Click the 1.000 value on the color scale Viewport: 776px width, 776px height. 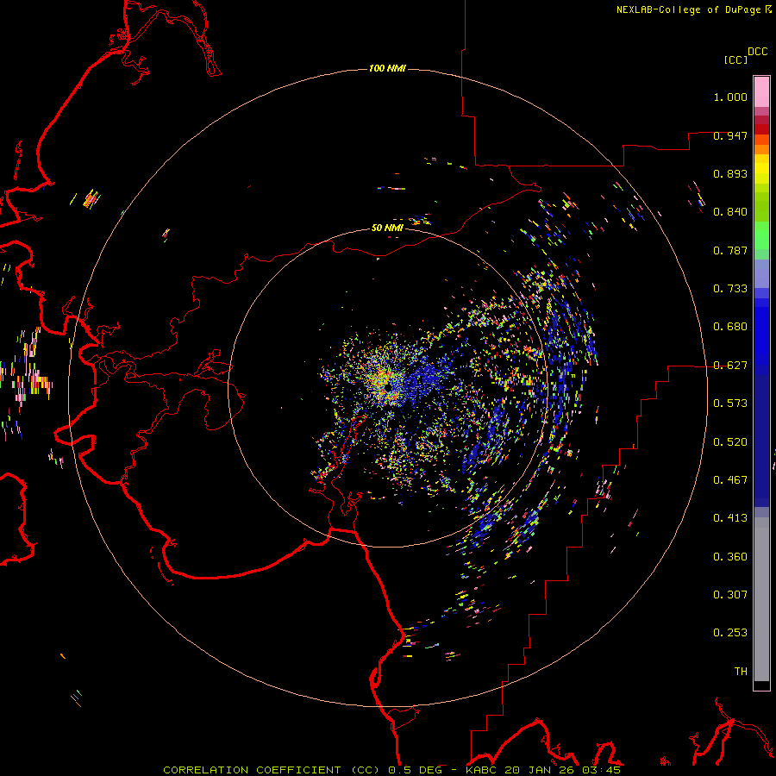click(x=730, y=97)
